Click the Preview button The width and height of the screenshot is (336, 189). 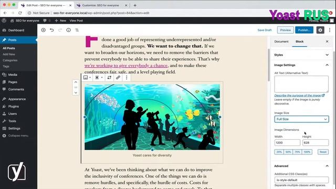point(286,30)
